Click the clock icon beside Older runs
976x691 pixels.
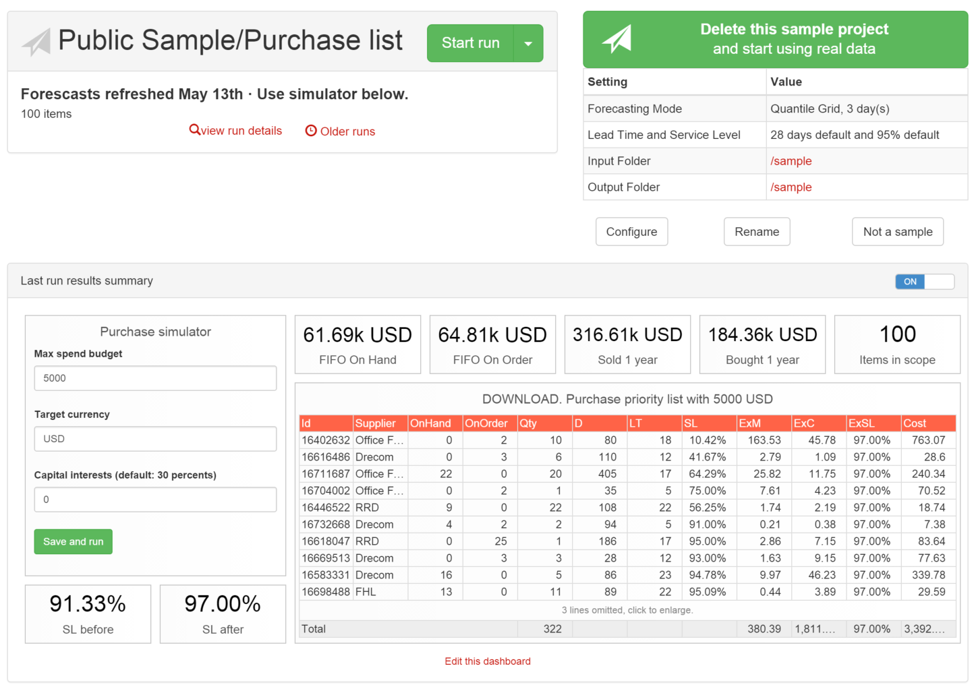(311, 131)
